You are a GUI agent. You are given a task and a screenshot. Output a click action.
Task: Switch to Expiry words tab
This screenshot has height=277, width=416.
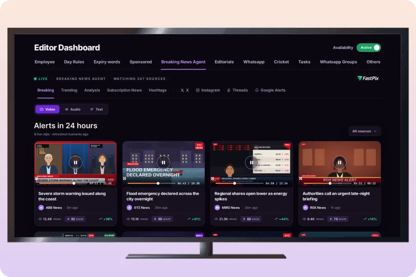[x=107, y=62]
